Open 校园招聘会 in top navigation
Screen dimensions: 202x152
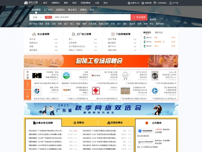click(x=86, y=3)
